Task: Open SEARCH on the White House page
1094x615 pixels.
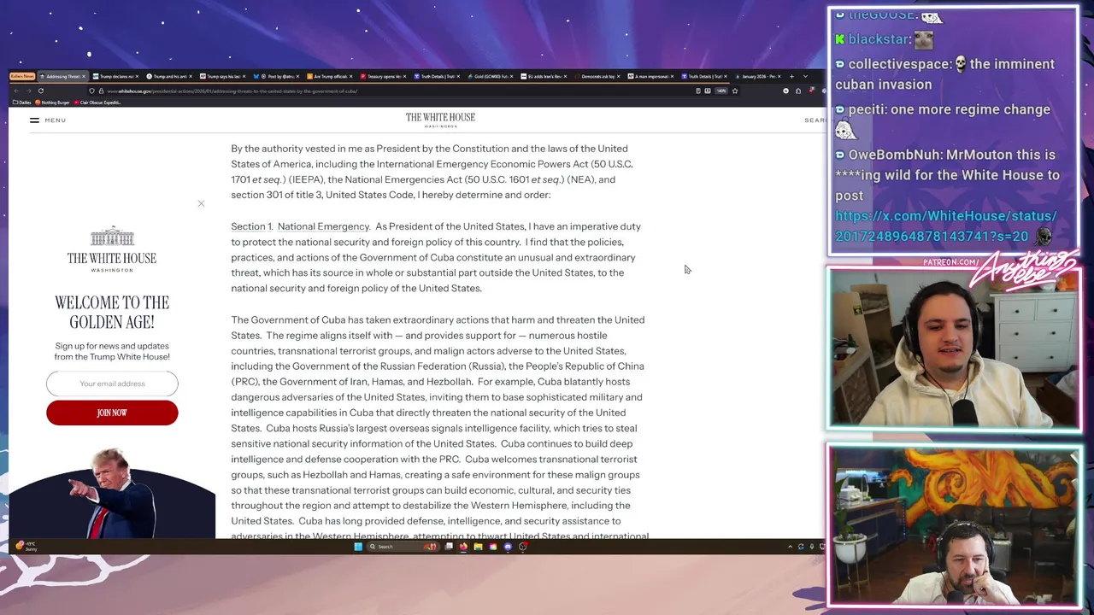Action: tap(815, 120)
